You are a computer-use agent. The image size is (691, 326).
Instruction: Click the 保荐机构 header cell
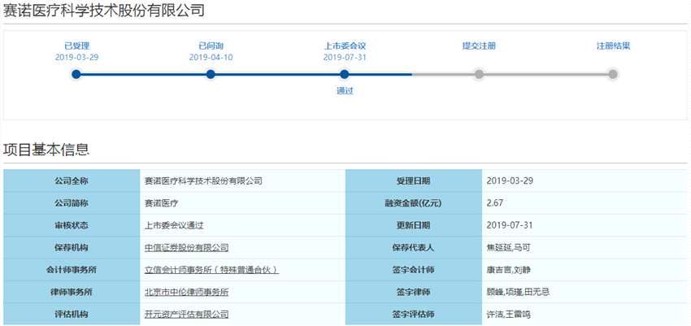coord(72,248)
